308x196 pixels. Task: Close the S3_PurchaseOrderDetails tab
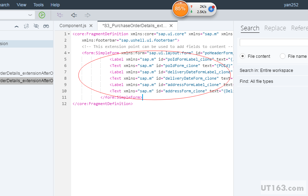[171, 26]
